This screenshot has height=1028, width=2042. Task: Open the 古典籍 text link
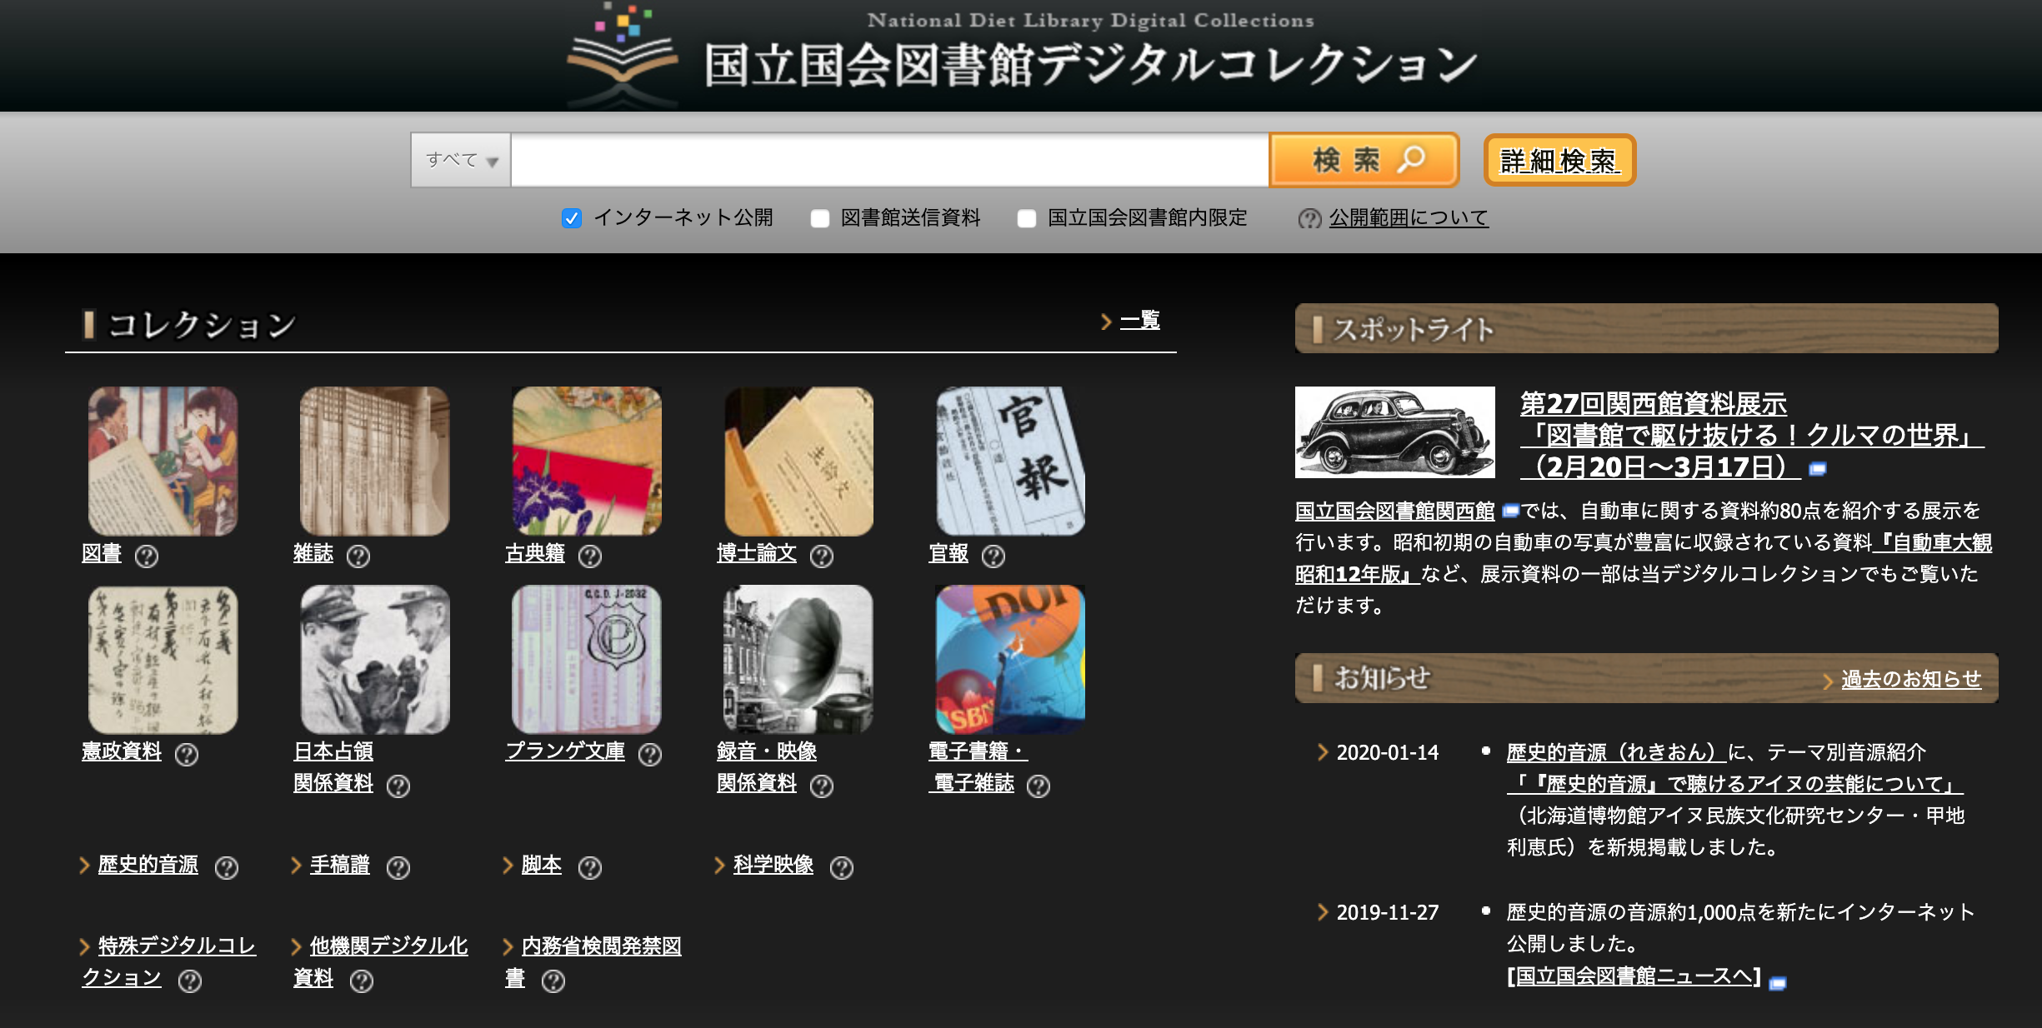point(535,553)
